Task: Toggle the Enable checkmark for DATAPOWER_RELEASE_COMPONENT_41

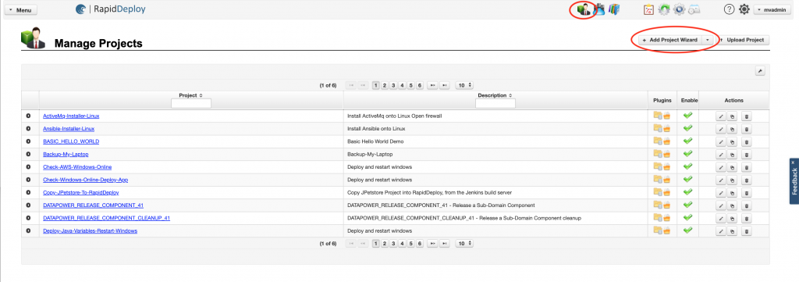Action: click(x=688, y=205)
